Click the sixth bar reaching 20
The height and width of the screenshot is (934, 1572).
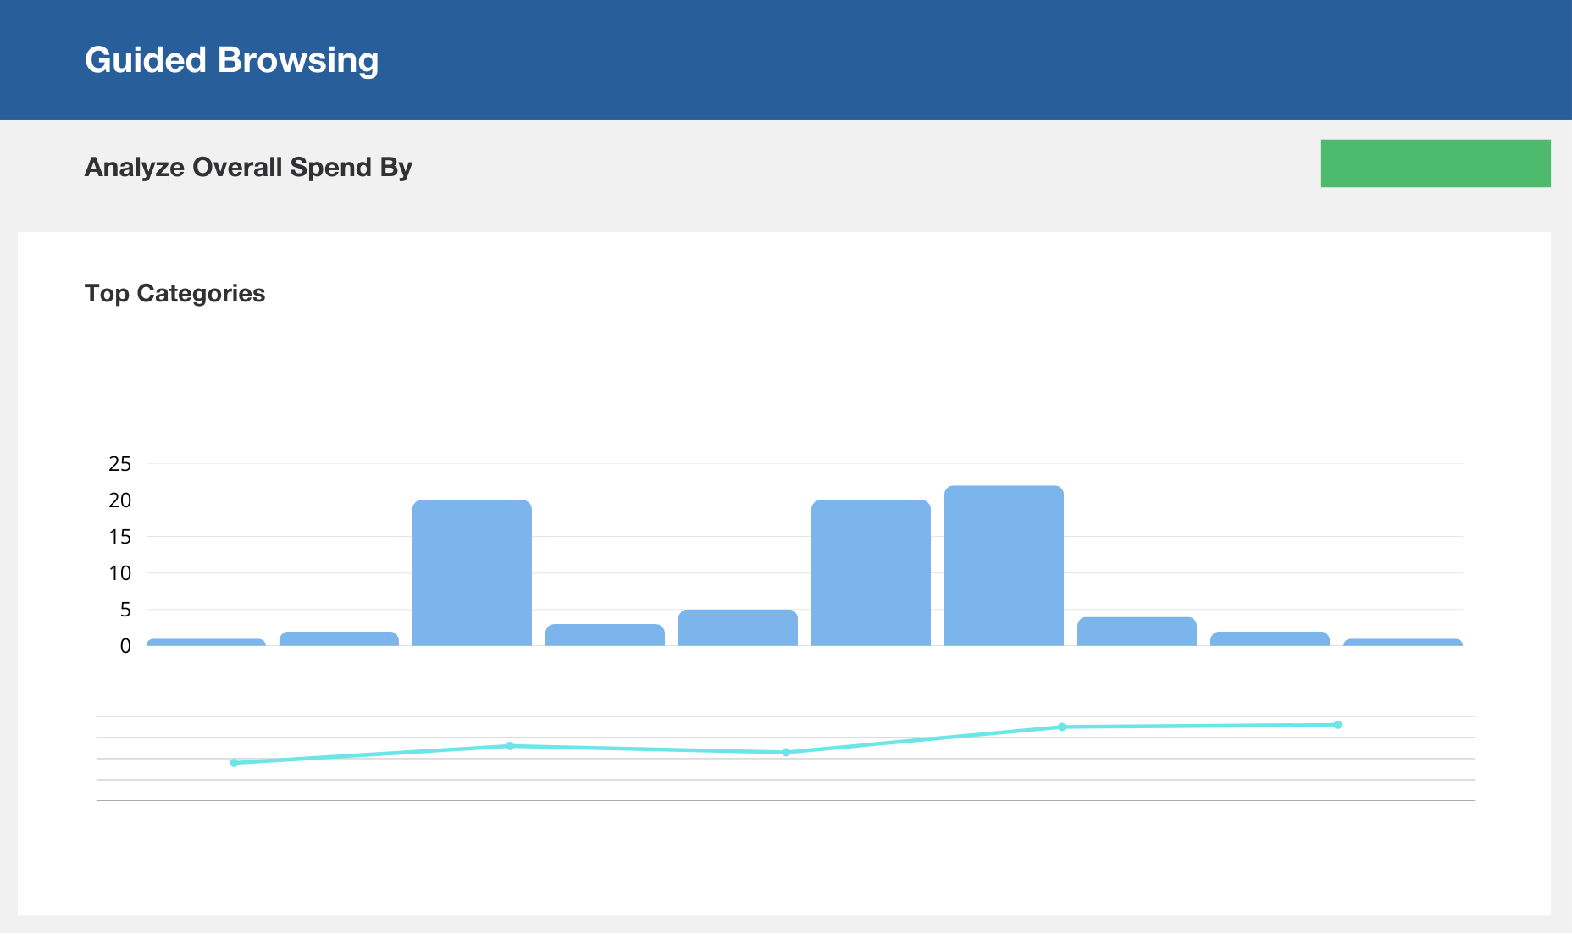(x=871, y=573)
